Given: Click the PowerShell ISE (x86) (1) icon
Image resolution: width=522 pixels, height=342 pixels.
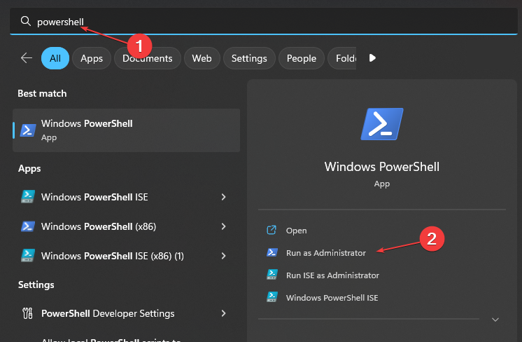Looking at the screenshot, I should coord(27,255).
